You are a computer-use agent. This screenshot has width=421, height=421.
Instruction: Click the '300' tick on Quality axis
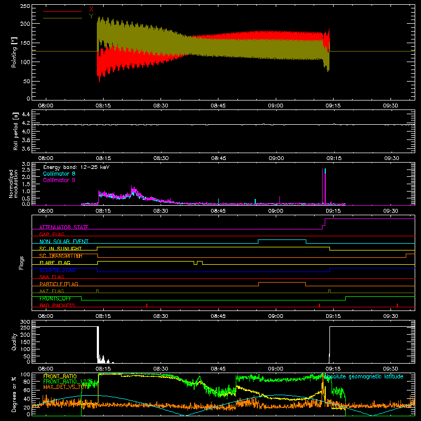pos(25,322)
